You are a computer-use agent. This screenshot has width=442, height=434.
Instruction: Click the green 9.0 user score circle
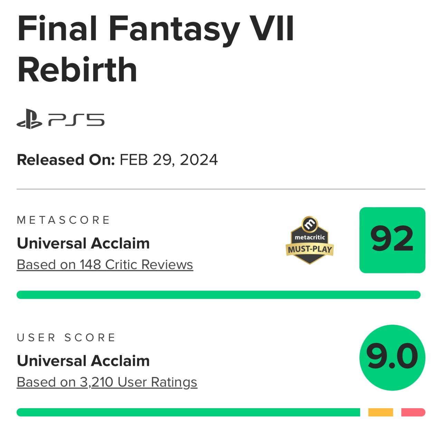pos(392,357)
